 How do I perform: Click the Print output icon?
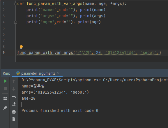pos(14,112)
